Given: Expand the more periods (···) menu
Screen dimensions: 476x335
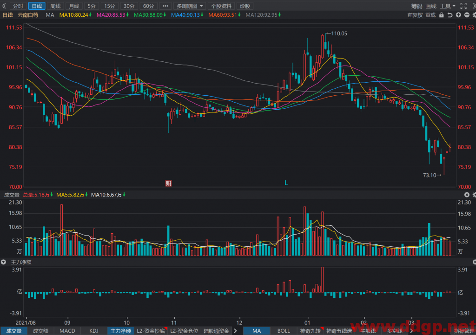Looking at the screenshot, I should [165, 6].
